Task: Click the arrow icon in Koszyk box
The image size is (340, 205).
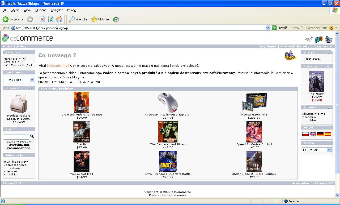Action: 328,53
